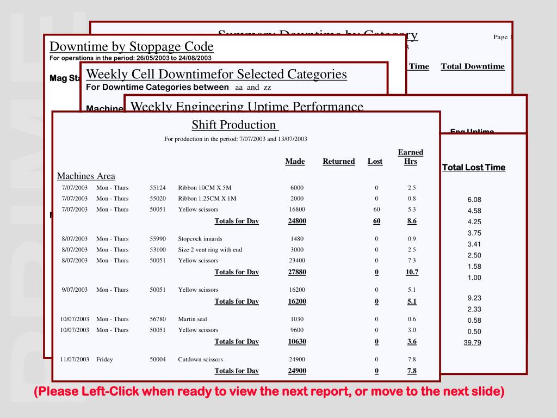The image size is (557, 418).
Task: Click Totals for Day label with 16200
Action: point(237,302)
